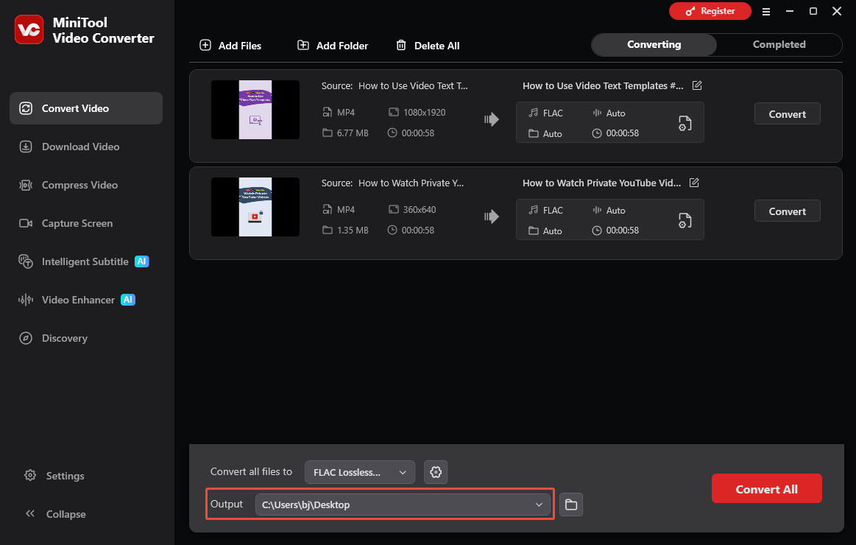Open output format settings for Watch Private YouTube
Viewport: 856px width, 545px height.
click(685, 220)
